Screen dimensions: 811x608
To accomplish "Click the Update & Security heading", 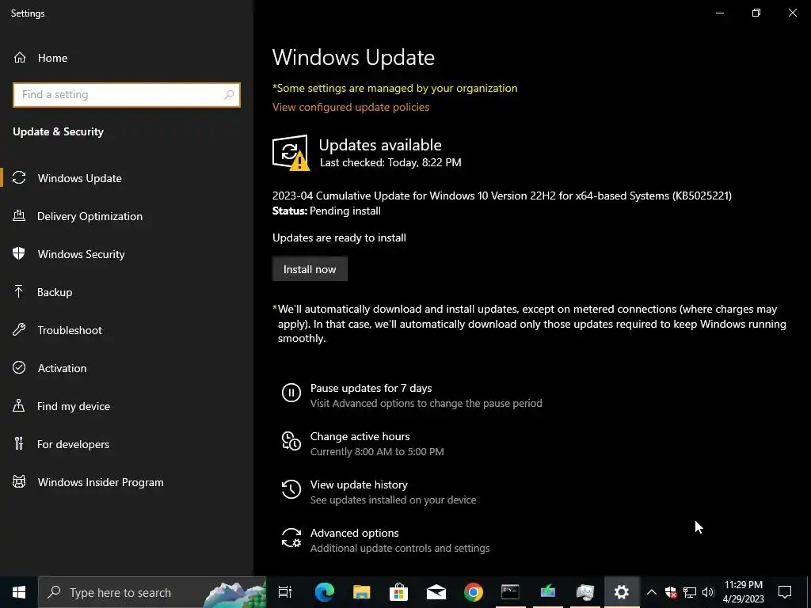I will click(x=59, y=131).
